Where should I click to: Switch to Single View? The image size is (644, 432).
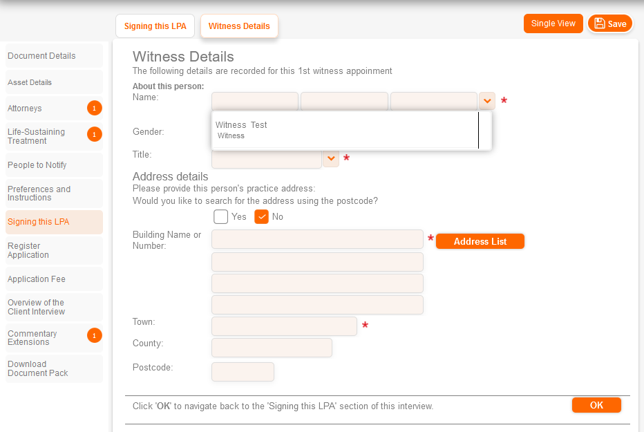(x=553, y=24)
